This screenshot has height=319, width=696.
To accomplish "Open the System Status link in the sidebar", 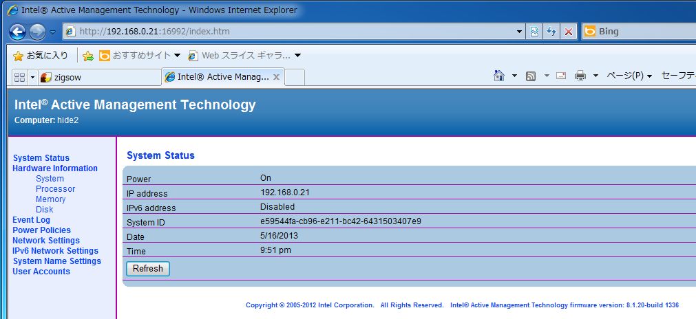I will [x=41, y=158].
